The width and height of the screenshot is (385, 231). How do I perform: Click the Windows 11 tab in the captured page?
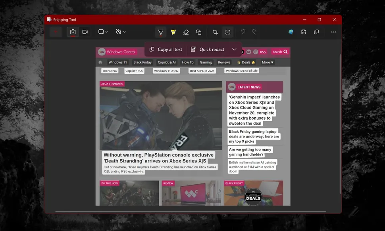click(x=118, y=62)
